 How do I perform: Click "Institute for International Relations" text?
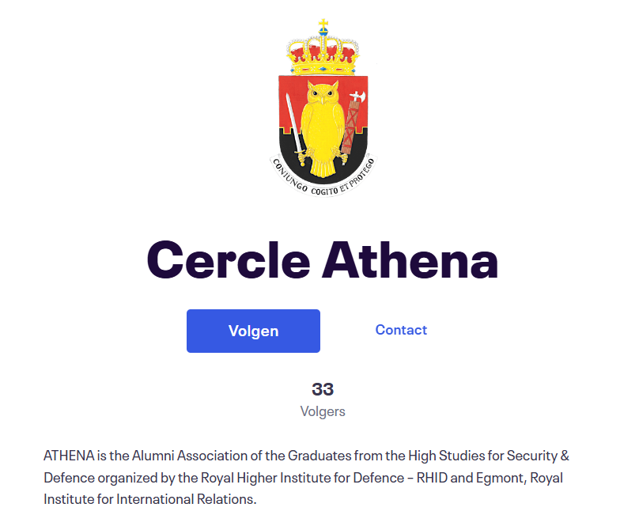click(150, 499)
